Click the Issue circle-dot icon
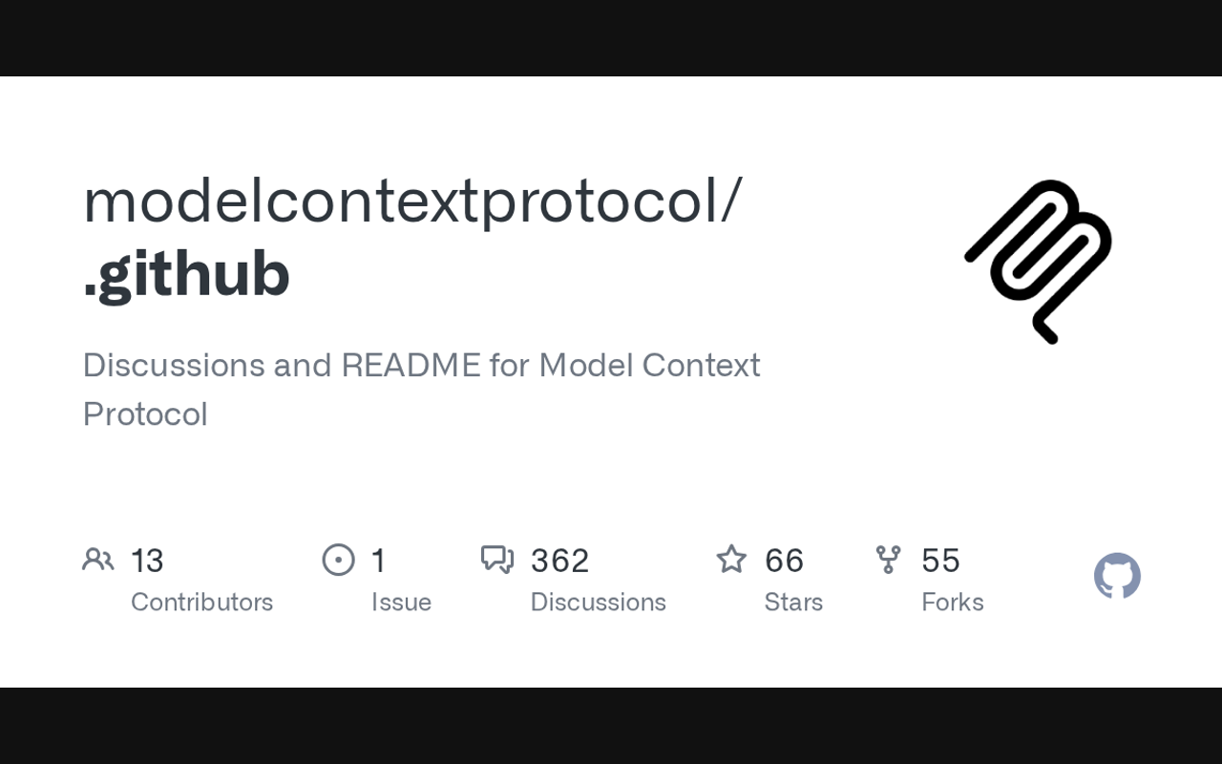 click(x=339, y=560)
